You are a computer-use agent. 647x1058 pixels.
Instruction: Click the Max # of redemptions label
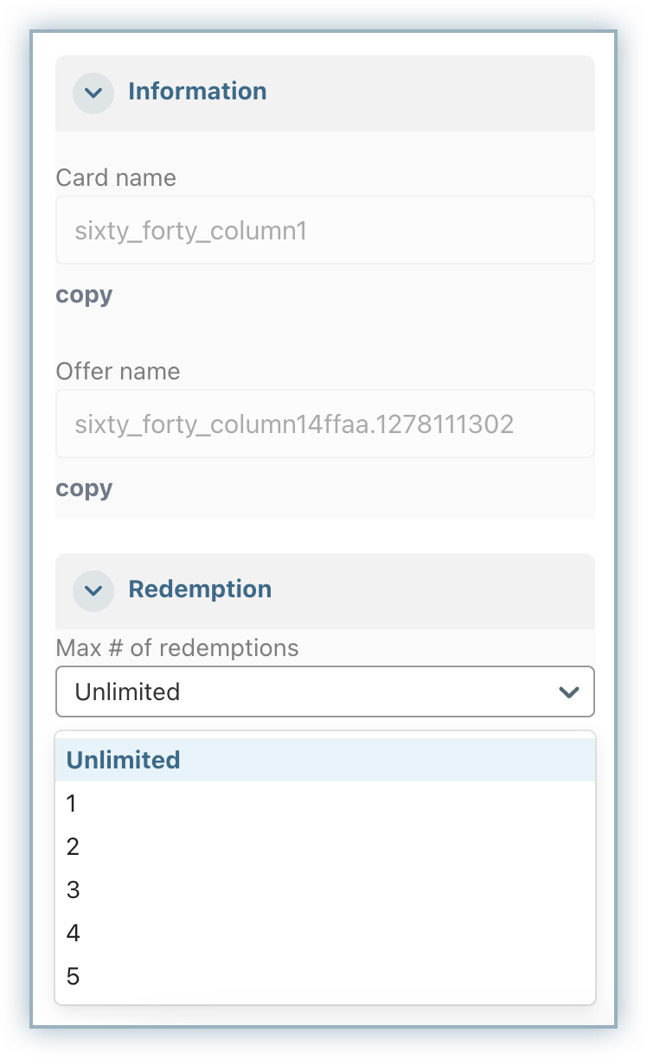point(177,648)
